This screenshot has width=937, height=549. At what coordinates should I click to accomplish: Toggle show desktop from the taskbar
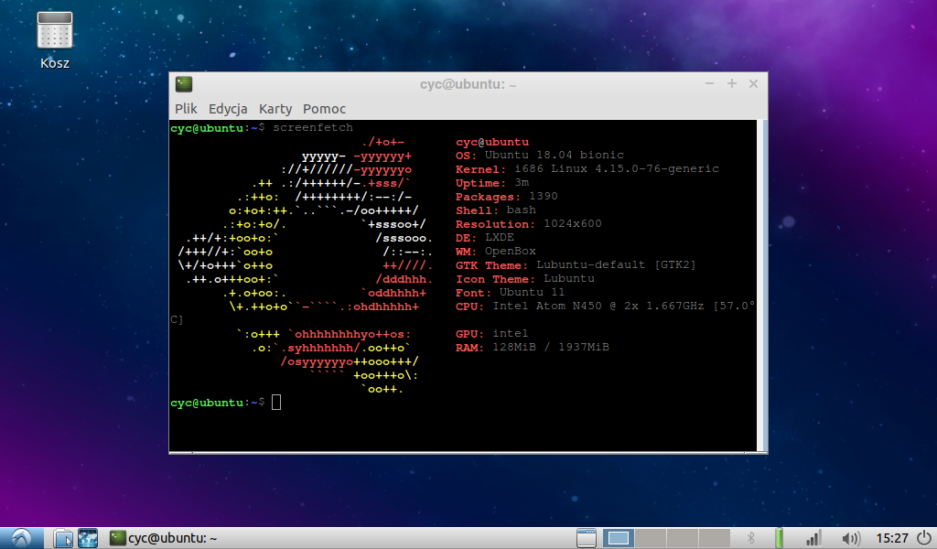pos(586,538)
